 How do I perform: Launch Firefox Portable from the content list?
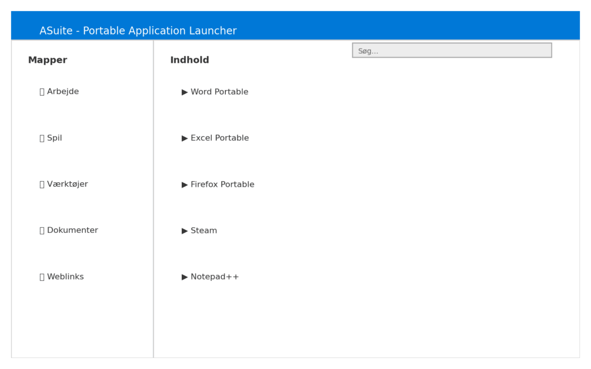click(x=223, y=184)
